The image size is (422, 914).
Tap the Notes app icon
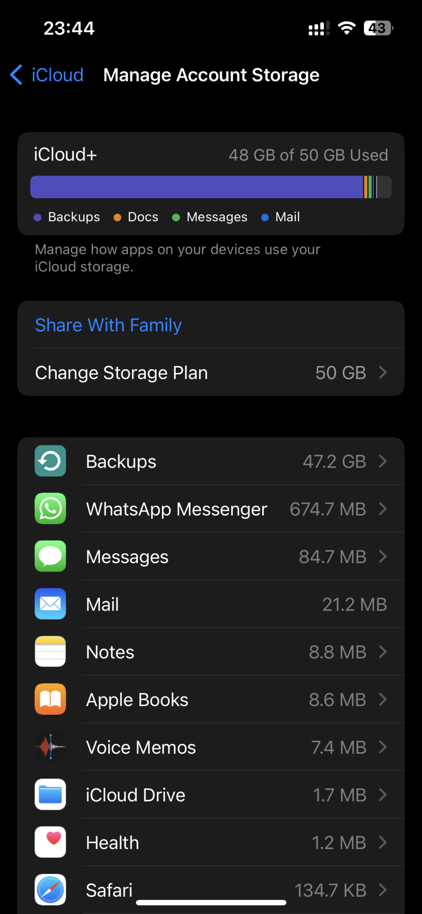[x=50, y=651]
